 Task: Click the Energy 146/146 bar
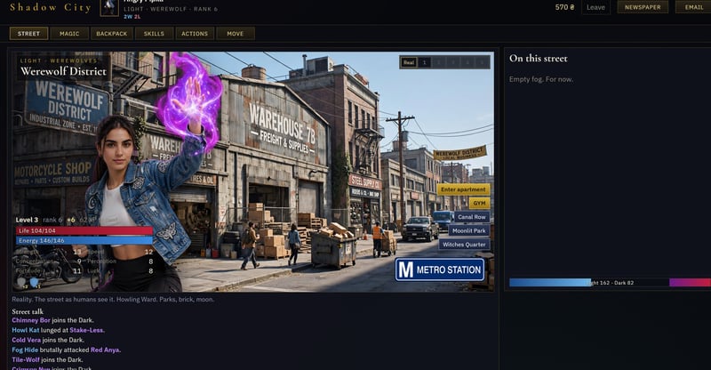tap(84, 241)
